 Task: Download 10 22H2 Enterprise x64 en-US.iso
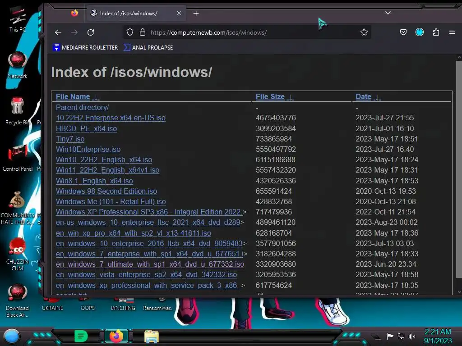click(x=111, y=118)
